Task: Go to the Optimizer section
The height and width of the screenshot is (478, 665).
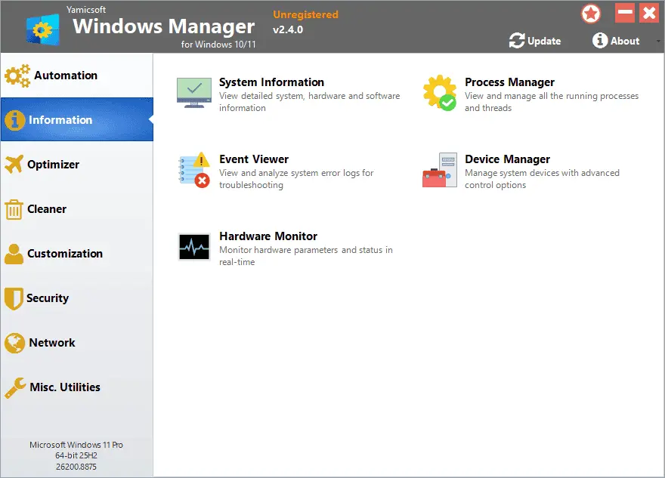Action: (x=77, y=165)
